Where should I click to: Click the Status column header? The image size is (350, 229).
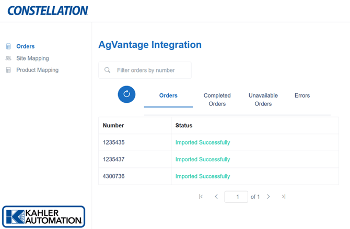[x=184, y=126]
